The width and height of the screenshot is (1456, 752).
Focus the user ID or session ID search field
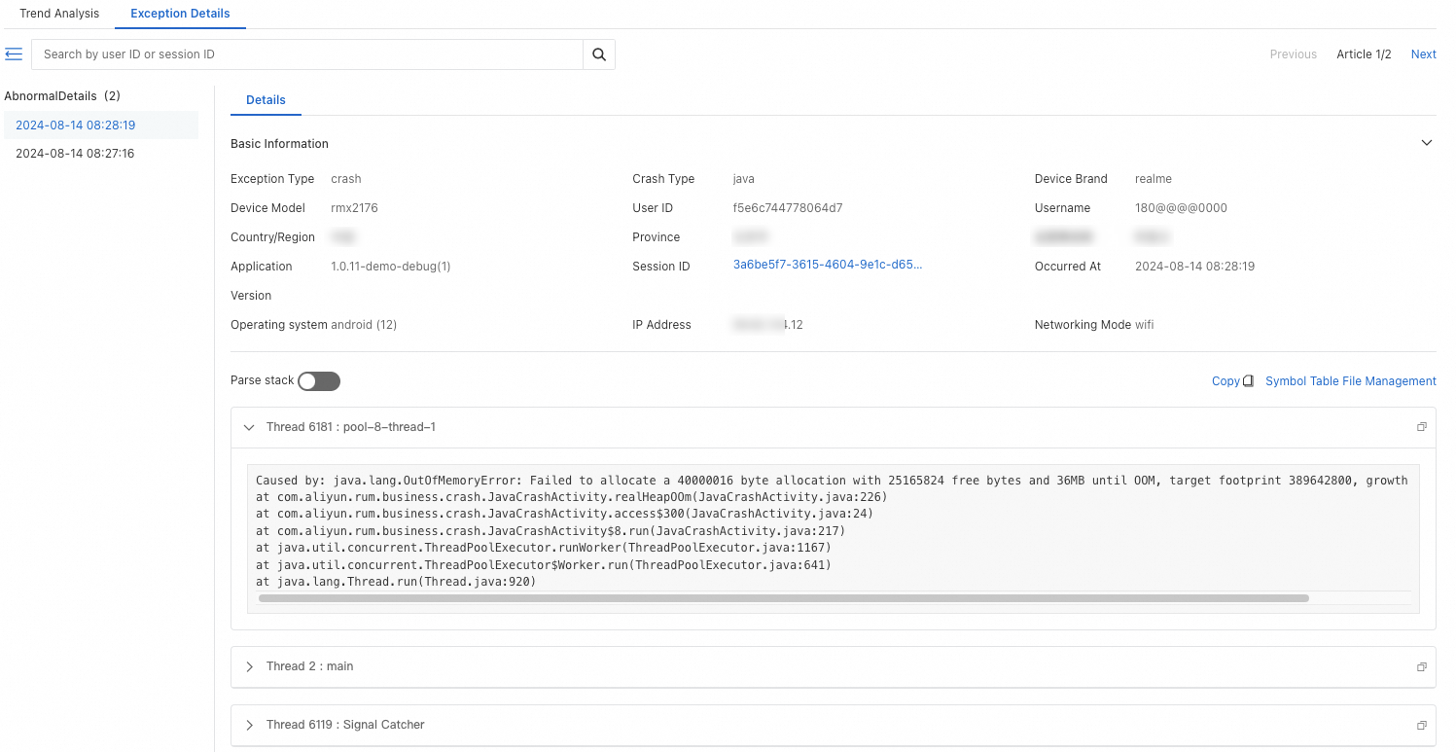point(307,54)
